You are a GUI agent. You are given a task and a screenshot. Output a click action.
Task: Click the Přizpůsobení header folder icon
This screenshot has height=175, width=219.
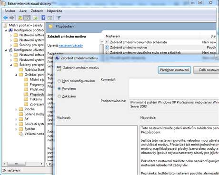click(51, 26)
